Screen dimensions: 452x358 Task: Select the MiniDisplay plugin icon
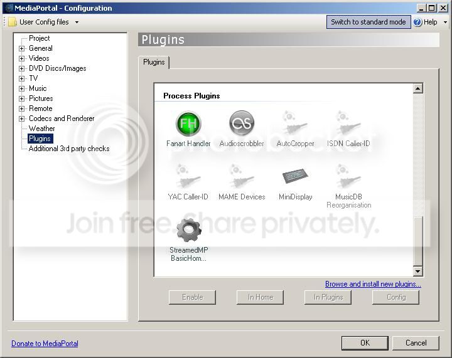click(x=295, y=176)
